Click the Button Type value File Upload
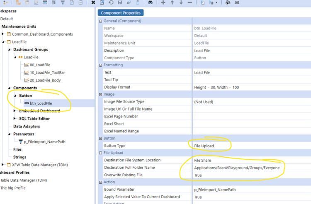The image size is (311, 204). click(x=204, y=146)
